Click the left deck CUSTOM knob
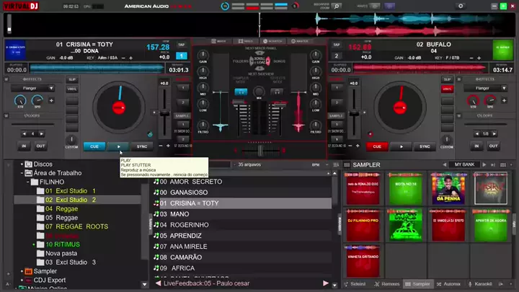Screen dimensions: 519x292 71,139
